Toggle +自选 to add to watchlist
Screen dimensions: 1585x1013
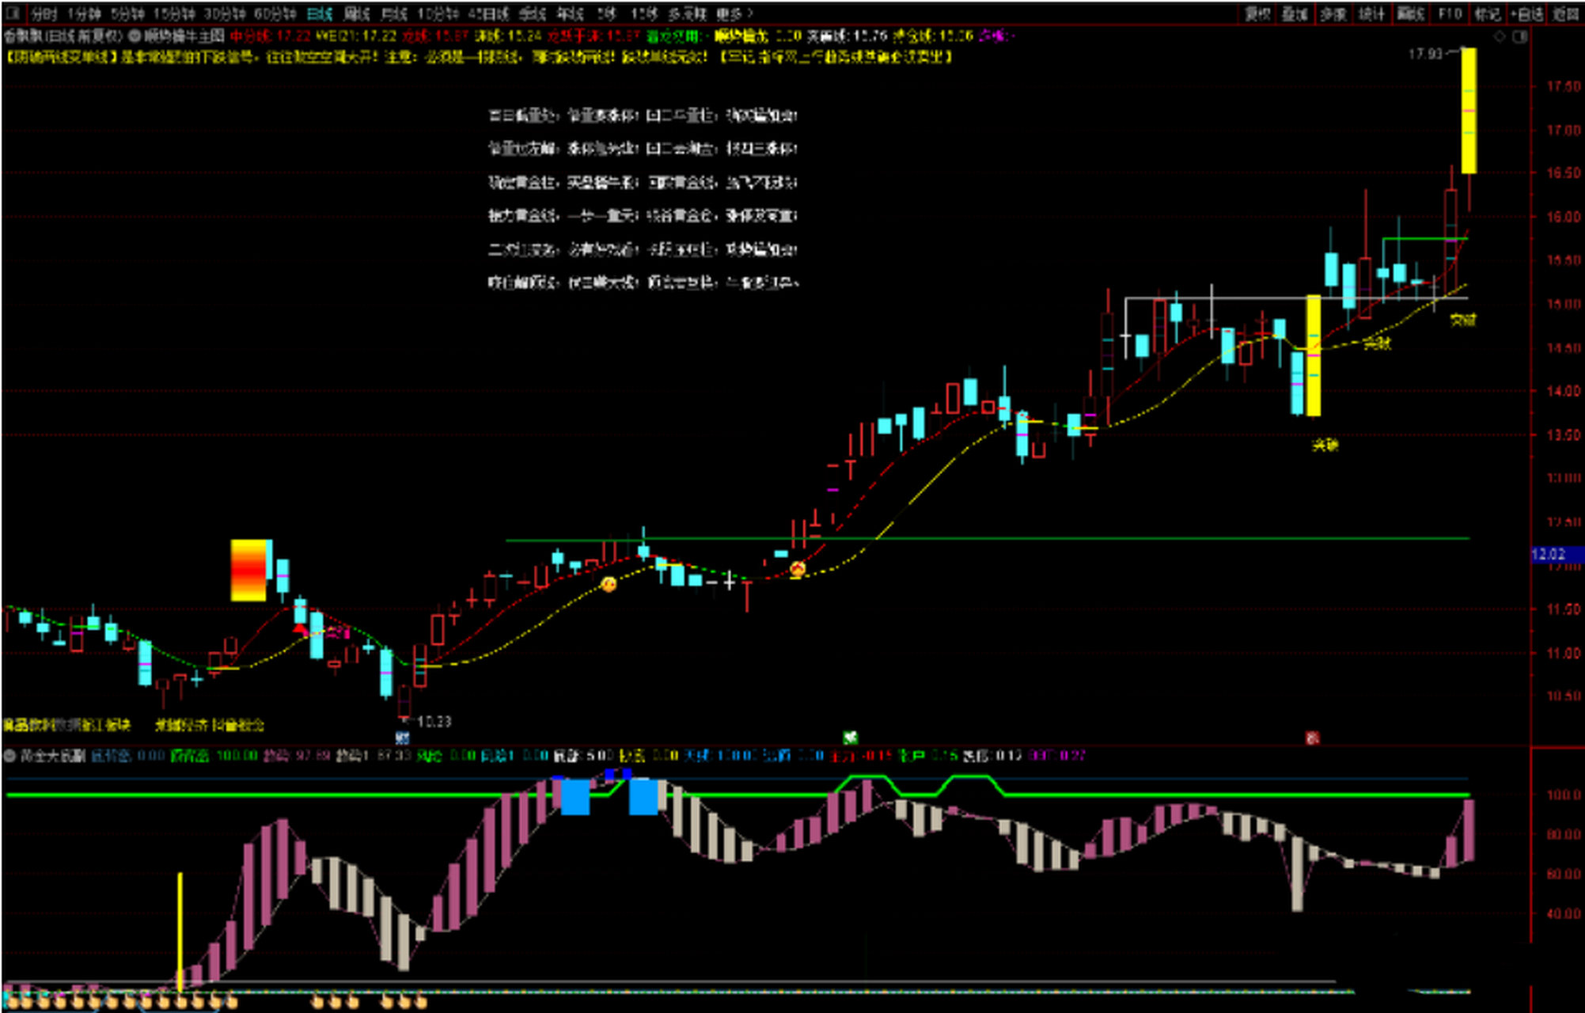tap(1526, 13)
